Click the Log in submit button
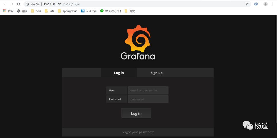The width and height of the screenshot is (277, 138). (136, 113)
